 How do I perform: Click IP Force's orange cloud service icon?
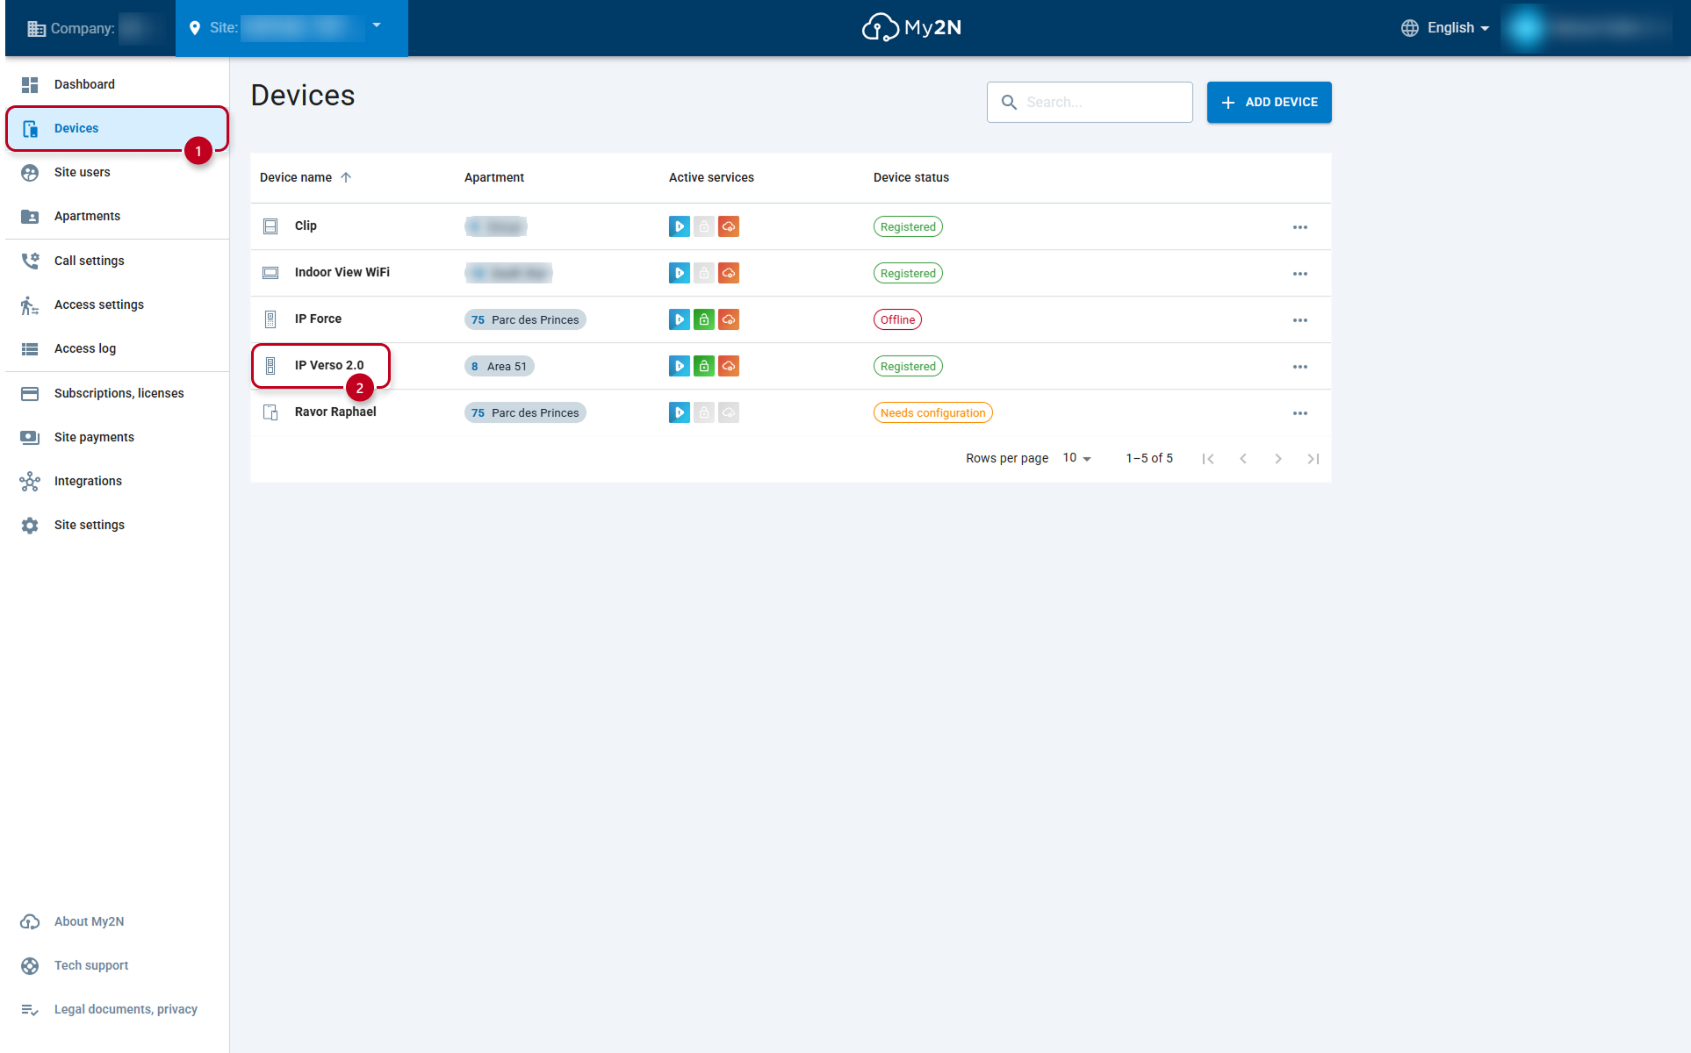click(x=729, y=319)
